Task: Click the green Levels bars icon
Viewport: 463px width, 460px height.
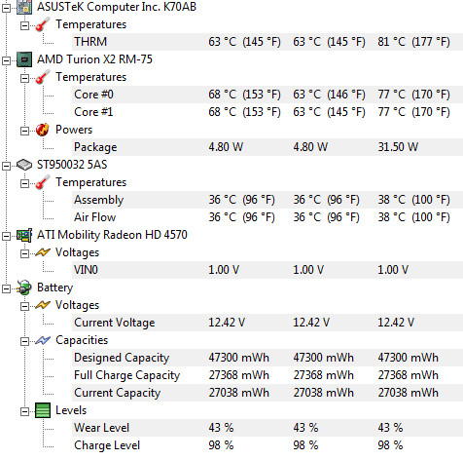Action: pyautogui.click(x=43, y=410)
